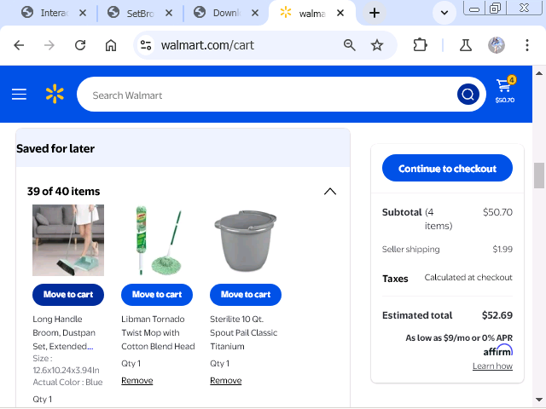Click the Affirm logo

pos(498,350)
